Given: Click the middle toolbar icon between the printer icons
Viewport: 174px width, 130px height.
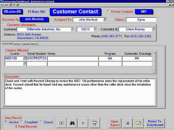Looking at the screenshot, I should (14, 5).
